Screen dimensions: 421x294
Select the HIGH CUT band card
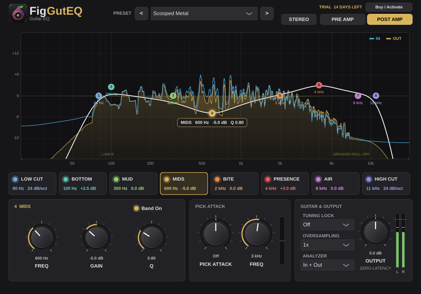(386, 184)
